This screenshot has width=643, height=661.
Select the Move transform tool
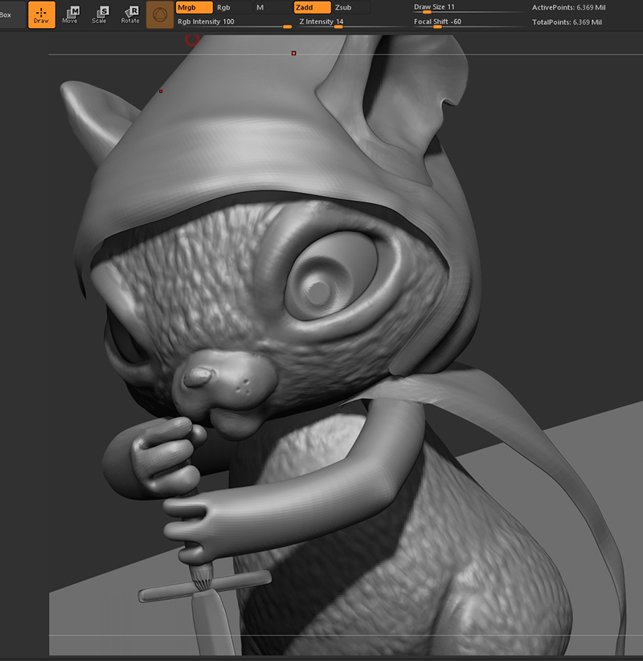(70, 14)
